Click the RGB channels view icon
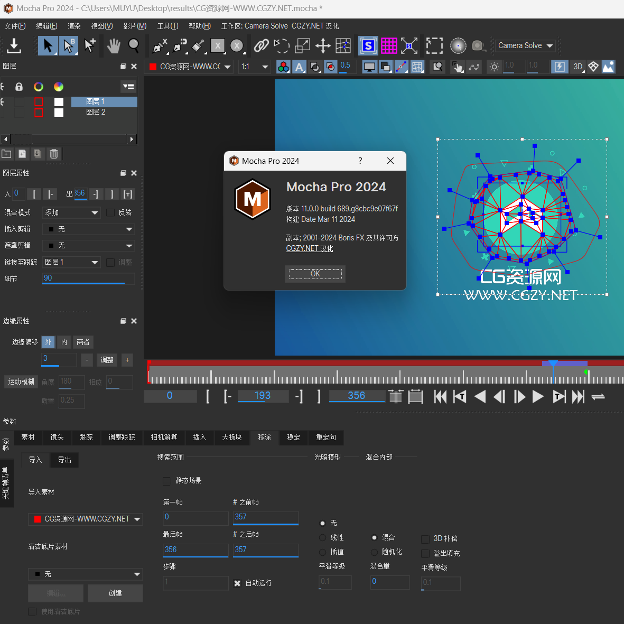The width and height of the screenshot is (624, 624). [x=283, y=67]
